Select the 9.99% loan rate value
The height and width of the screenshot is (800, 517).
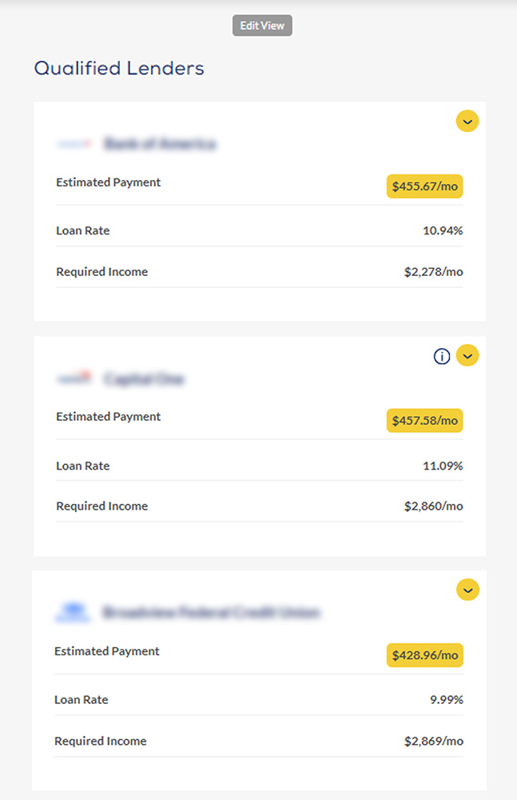tap(447, 699)
